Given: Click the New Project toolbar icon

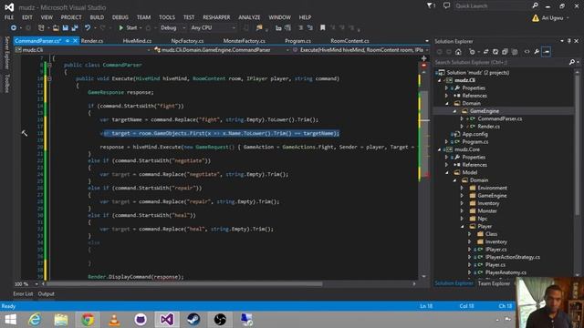Looking at the screenshot, I should [41, 28].
